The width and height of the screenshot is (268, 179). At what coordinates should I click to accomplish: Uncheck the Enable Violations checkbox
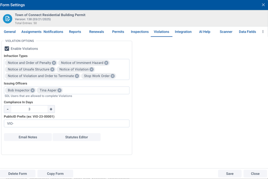tap(7, 49)
